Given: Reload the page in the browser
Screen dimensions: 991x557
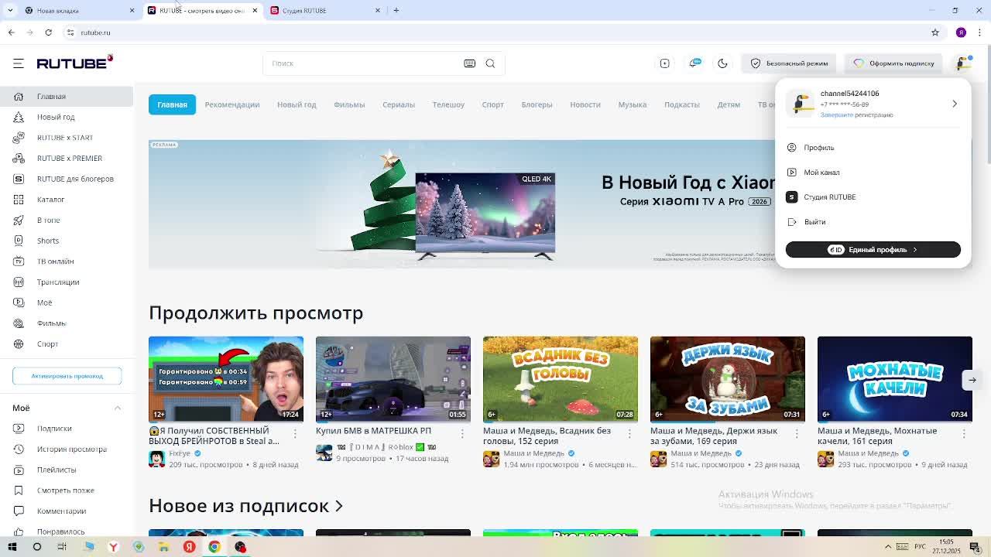Looking at the screenshot, I should click(x=48, y=32).
